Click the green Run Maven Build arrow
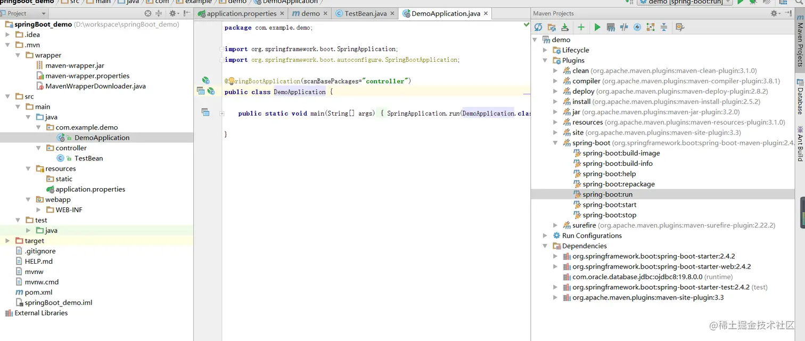The width and height of the screenshot is (805, 341). tap(597, 27)
